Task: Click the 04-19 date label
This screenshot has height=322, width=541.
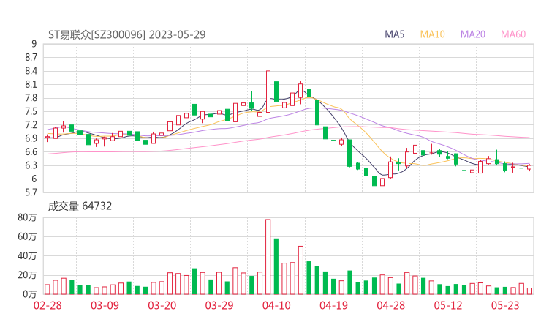Action: coord(333,305)
